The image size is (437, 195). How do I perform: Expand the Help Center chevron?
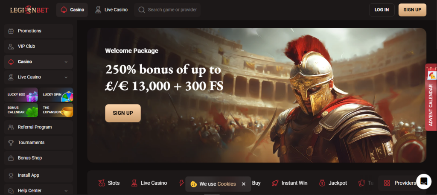click(66, 191)
